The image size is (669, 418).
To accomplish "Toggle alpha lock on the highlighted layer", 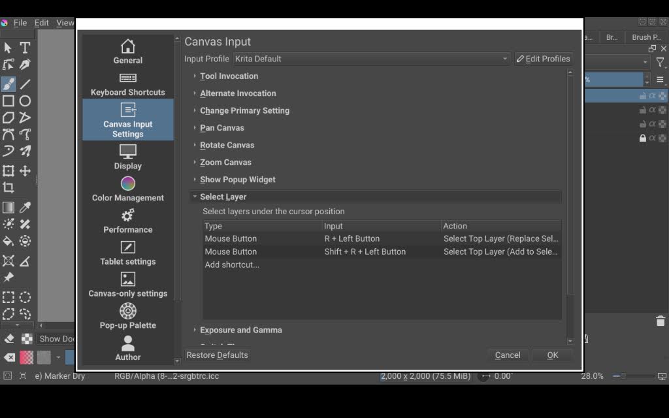I will pyautogui.click(x=653, y=96).
